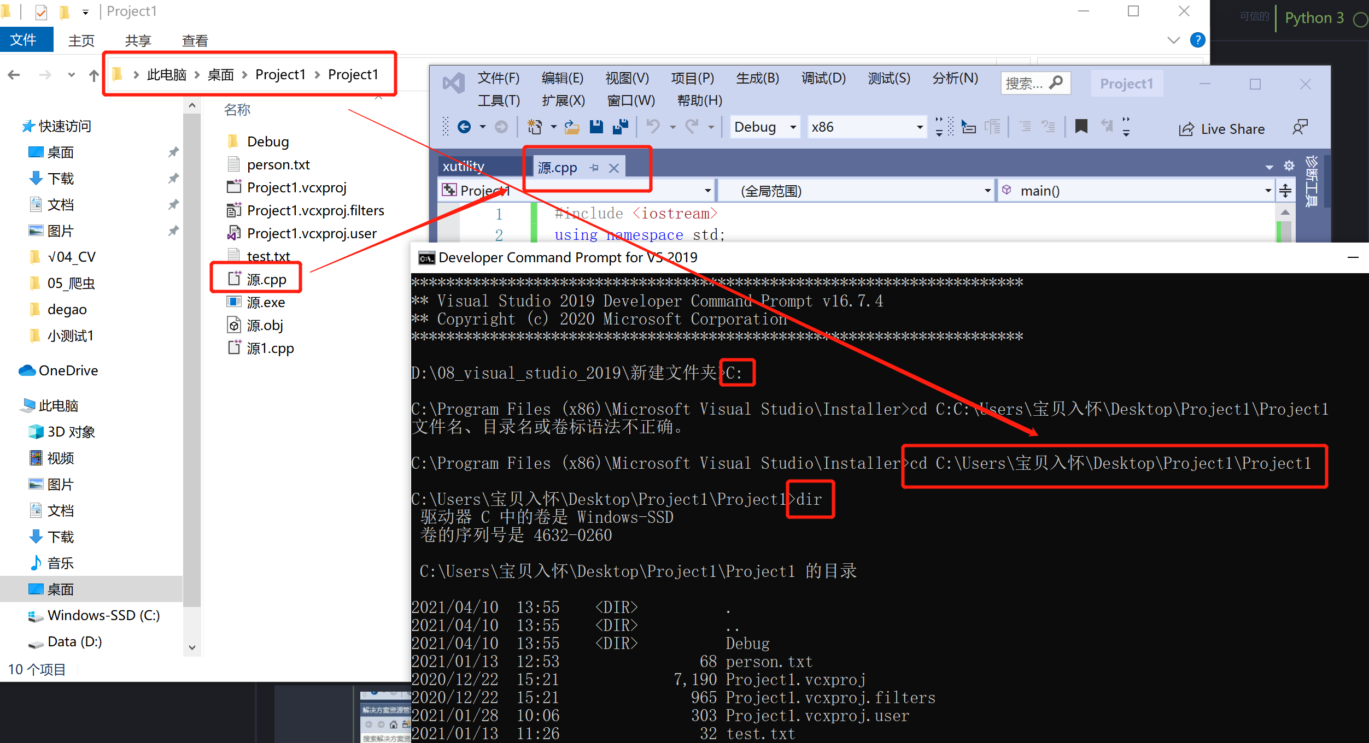1369x743 pixels.
Task: Click the open file folder icon
Action: point(572,127)
